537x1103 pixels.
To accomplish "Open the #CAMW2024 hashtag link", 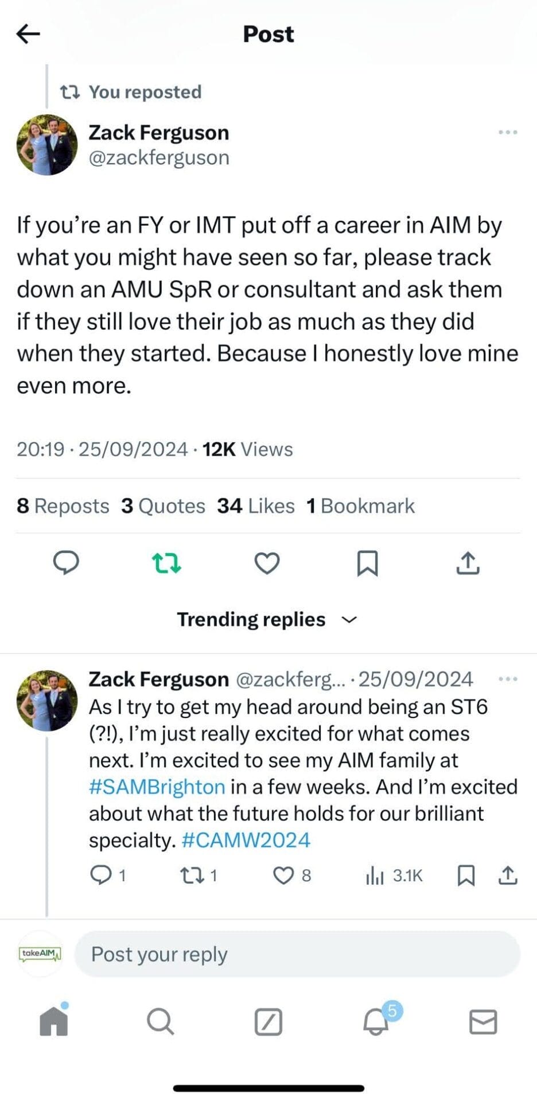I will [246, 840].
